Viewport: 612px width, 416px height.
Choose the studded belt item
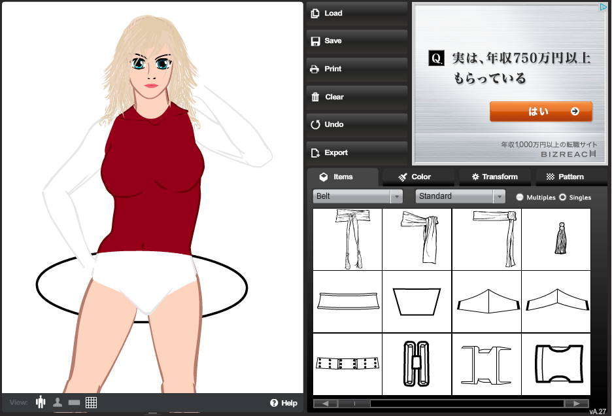tap(347, 364)
